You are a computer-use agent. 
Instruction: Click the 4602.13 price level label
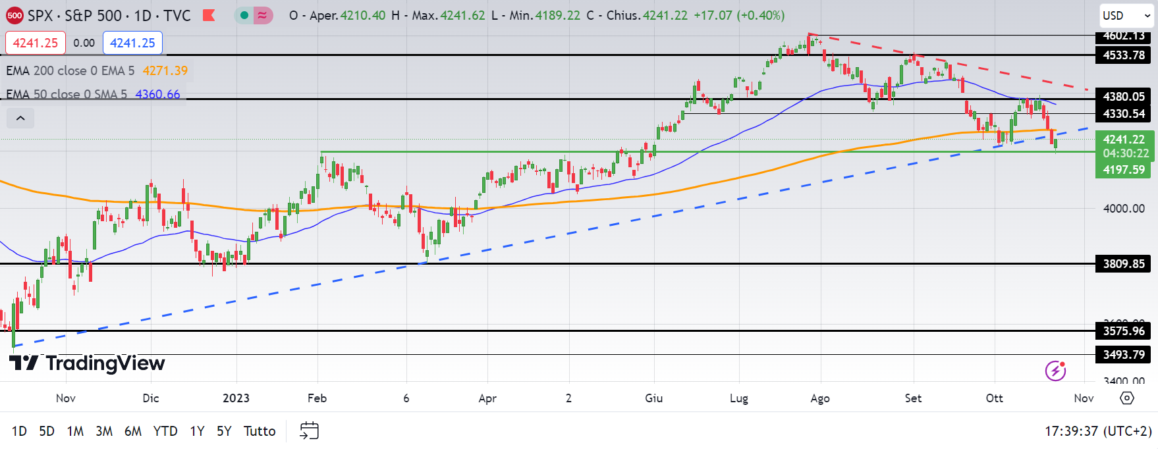click(x=1124, y=36)
